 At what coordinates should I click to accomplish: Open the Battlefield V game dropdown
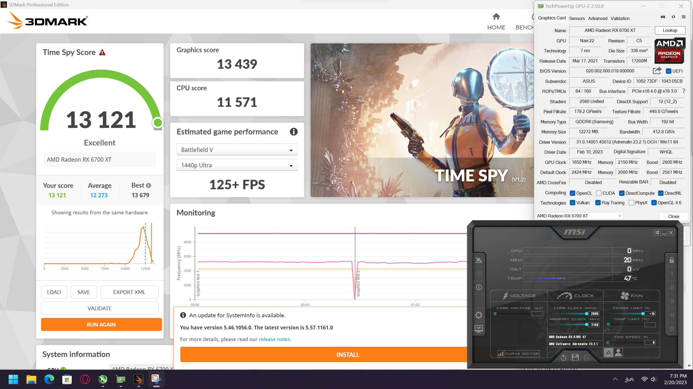pos(237,150)
